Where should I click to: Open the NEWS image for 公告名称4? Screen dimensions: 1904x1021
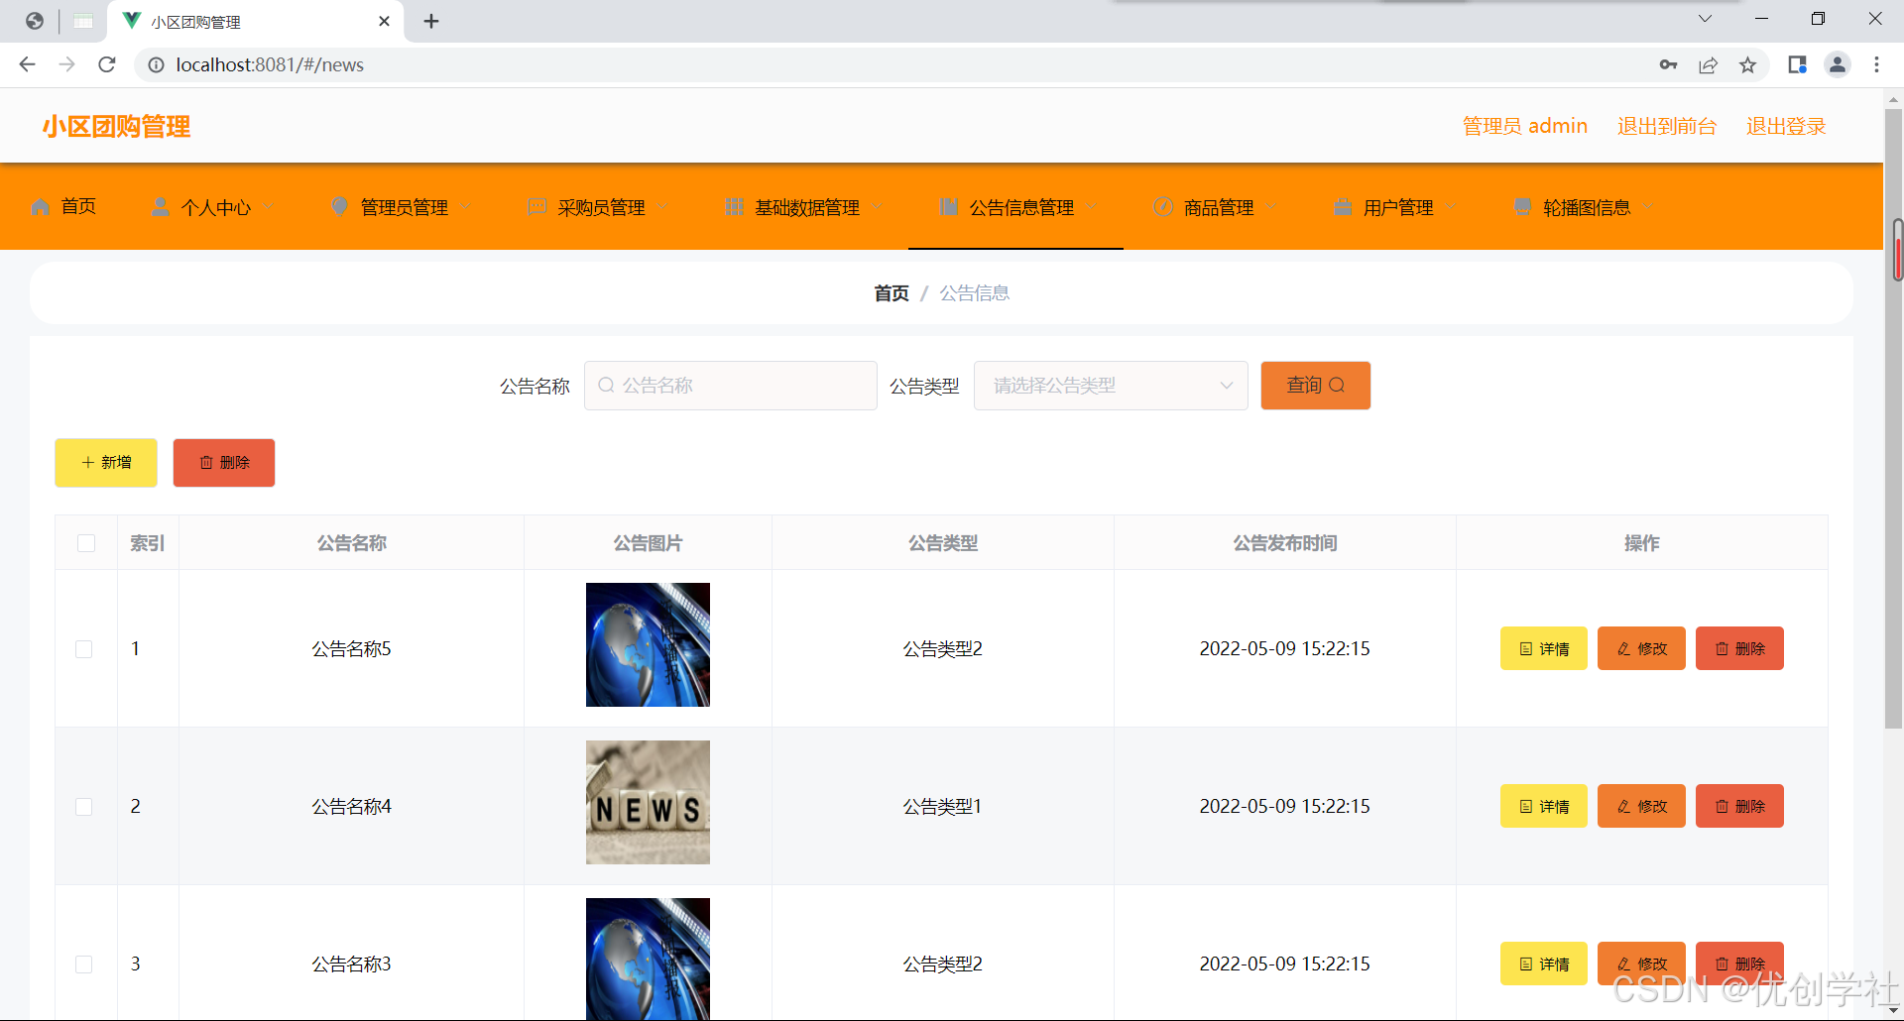[x=648, y=802]
